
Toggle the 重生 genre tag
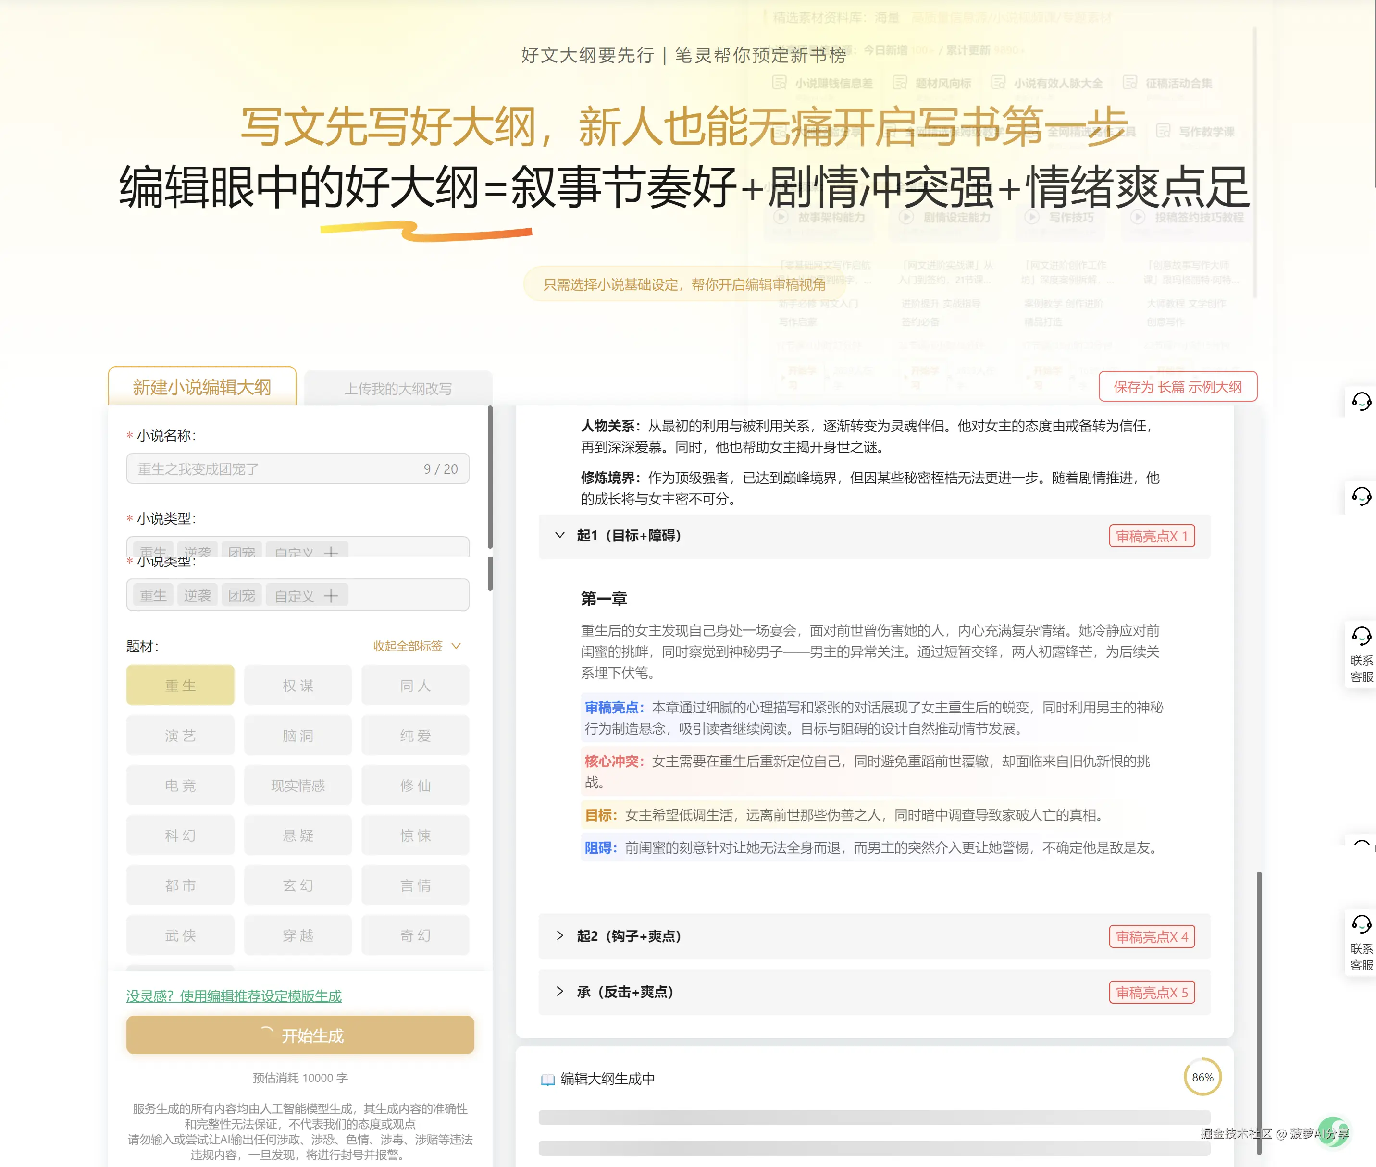tap(180, 686)
